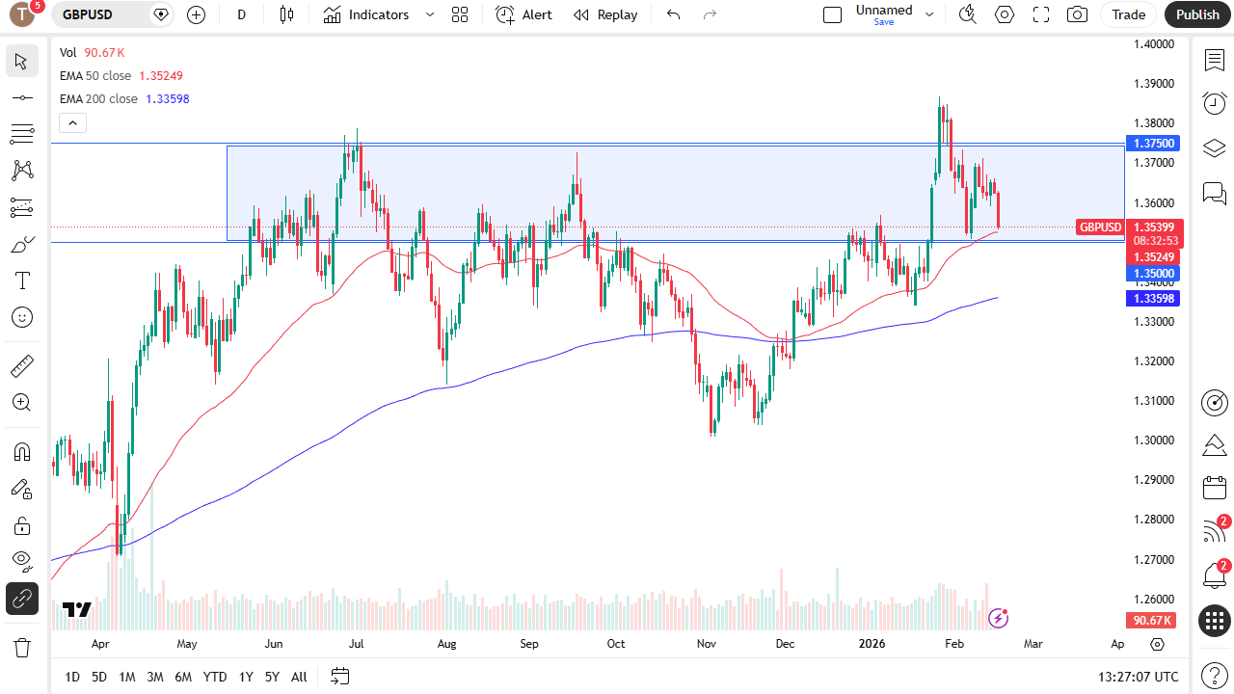Select the All date range

[299, 677]
